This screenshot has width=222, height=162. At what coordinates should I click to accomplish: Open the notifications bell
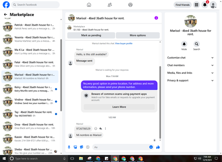(x=205, y=5)
